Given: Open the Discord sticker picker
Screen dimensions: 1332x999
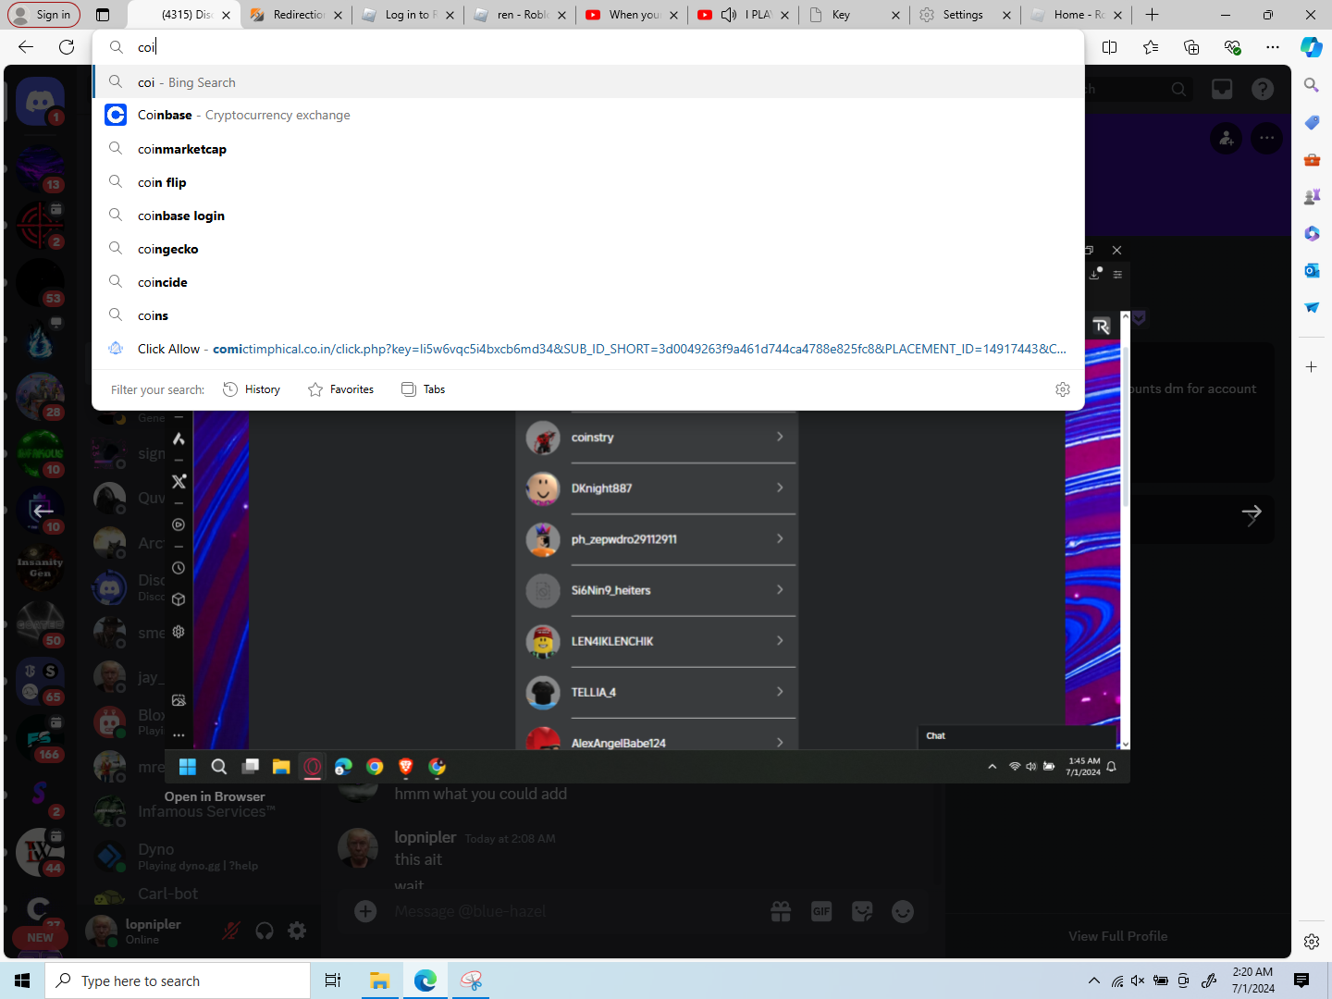Looking at the screenshot, I should pyautogui.click(x=862, y=912).
